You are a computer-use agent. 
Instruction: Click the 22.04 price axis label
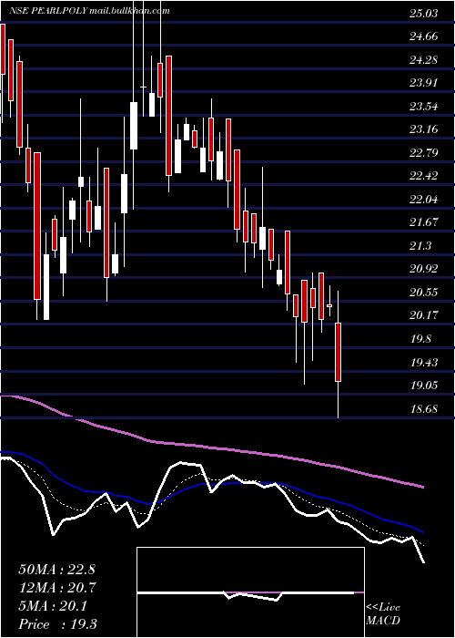click(423, 200)
